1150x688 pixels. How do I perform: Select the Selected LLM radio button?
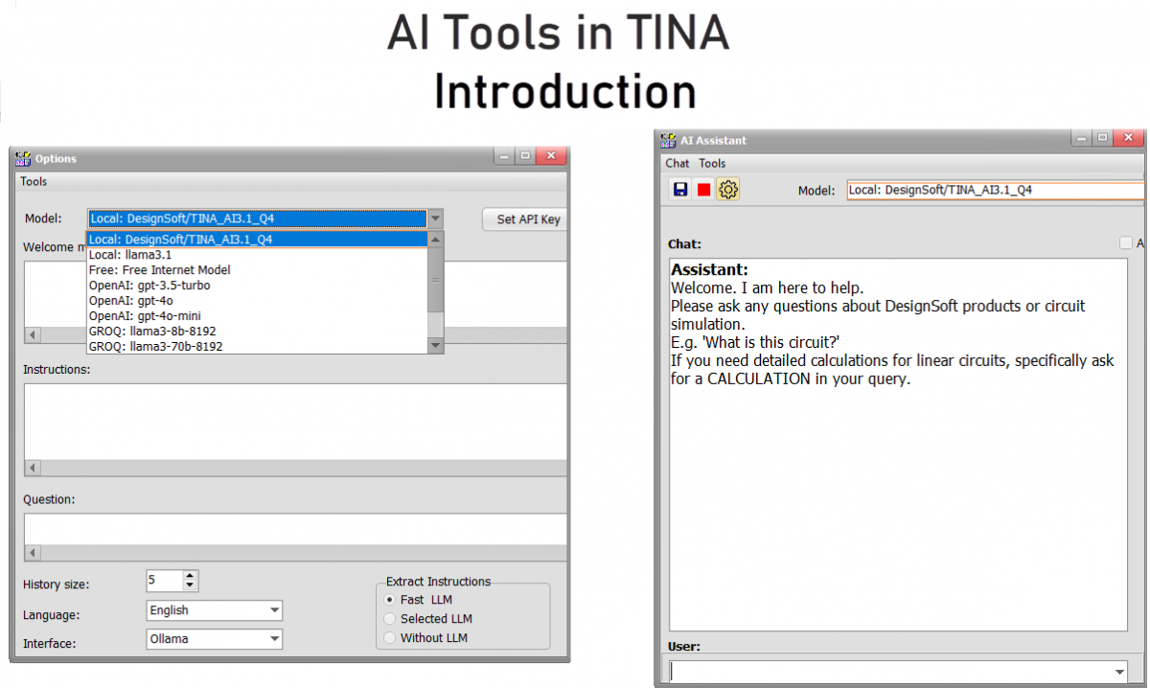[389, 619]
